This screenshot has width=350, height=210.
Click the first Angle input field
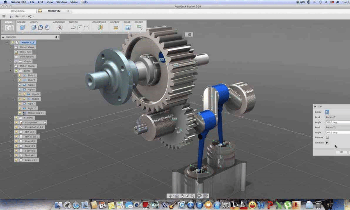tap(338, 122)
